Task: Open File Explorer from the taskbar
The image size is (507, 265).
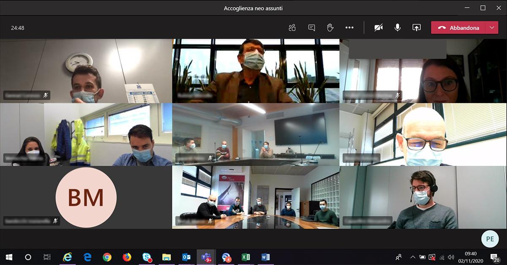Action: [167, 257]
